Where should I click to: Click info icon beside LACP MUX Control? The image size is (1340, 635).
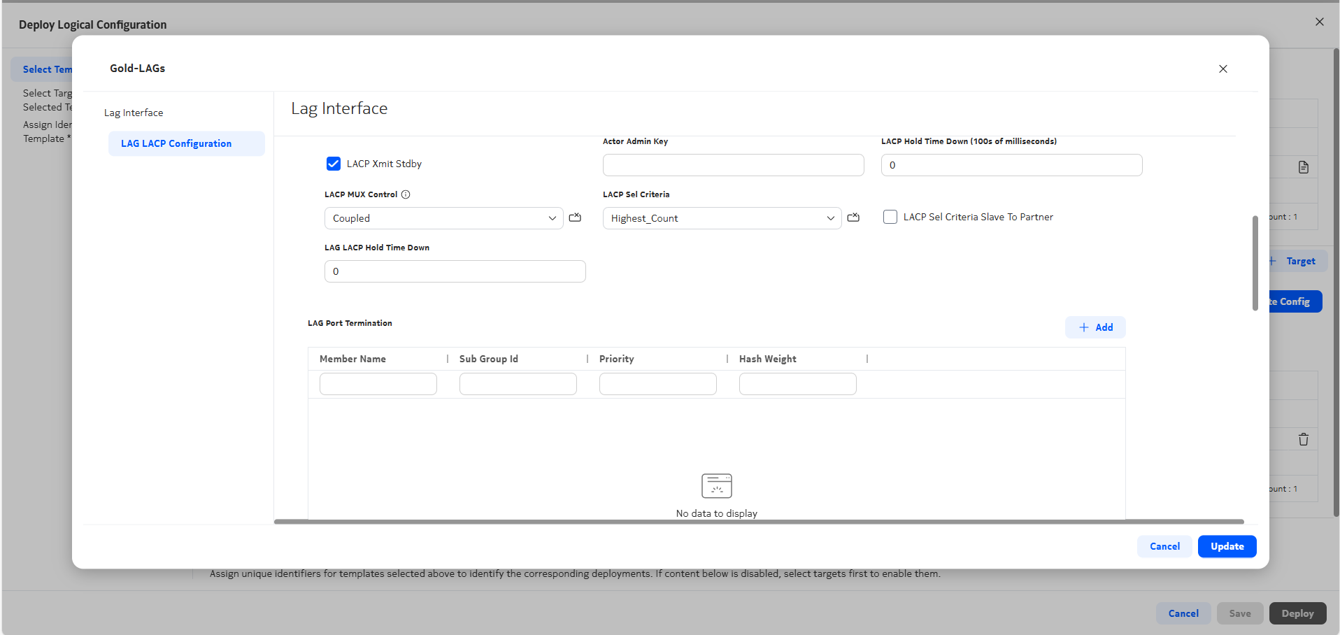406,194
